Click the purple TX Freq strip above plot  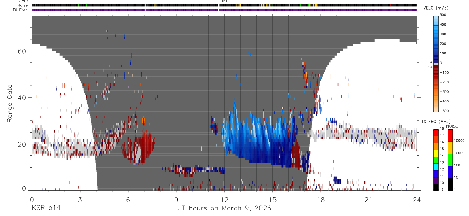click(224, 10)
